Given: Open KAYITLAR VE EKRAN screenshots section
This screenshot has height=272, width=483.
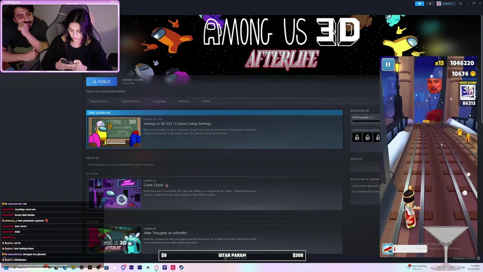Looking at the screenshot, I should [365, 179].
